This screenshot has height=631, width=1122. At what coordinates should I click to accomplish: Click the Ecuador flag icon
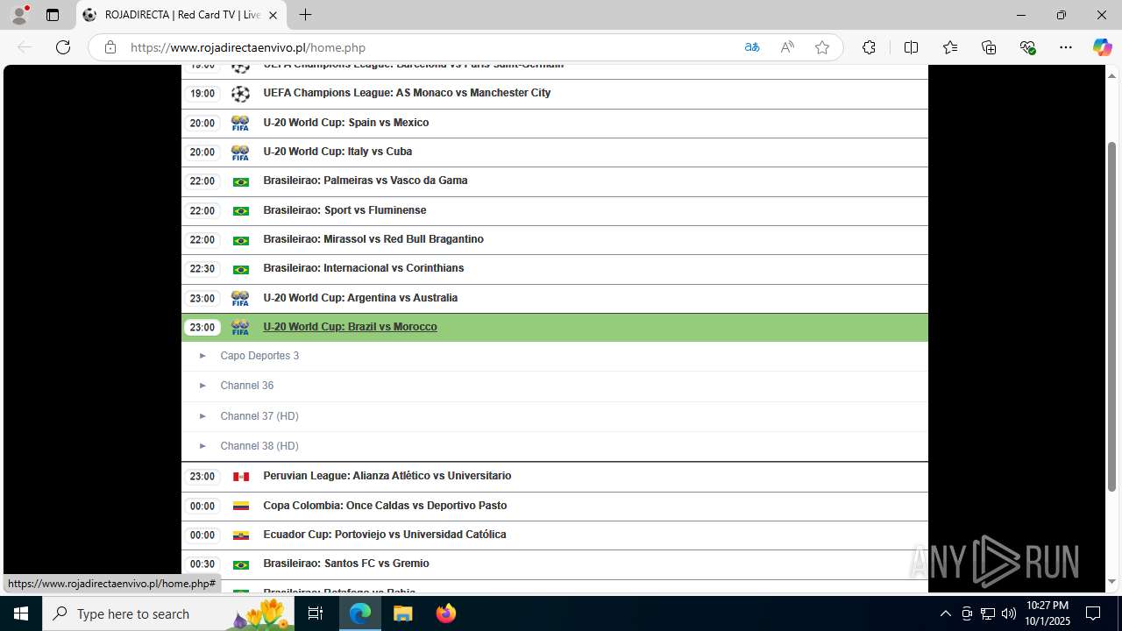pos(240,535)
